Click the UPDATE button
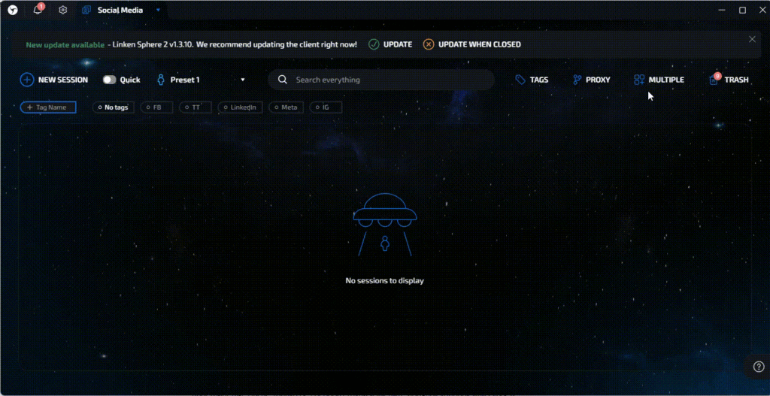Image resolution: width=770 pixels, height=396 pixels. click(390, 44)
